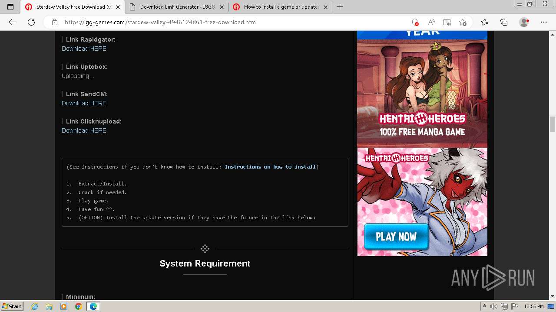Open the Read aloud icon
556x312 pixels.
tap(431, 22)
